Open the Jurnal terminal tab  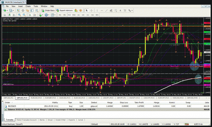[80, 120]
